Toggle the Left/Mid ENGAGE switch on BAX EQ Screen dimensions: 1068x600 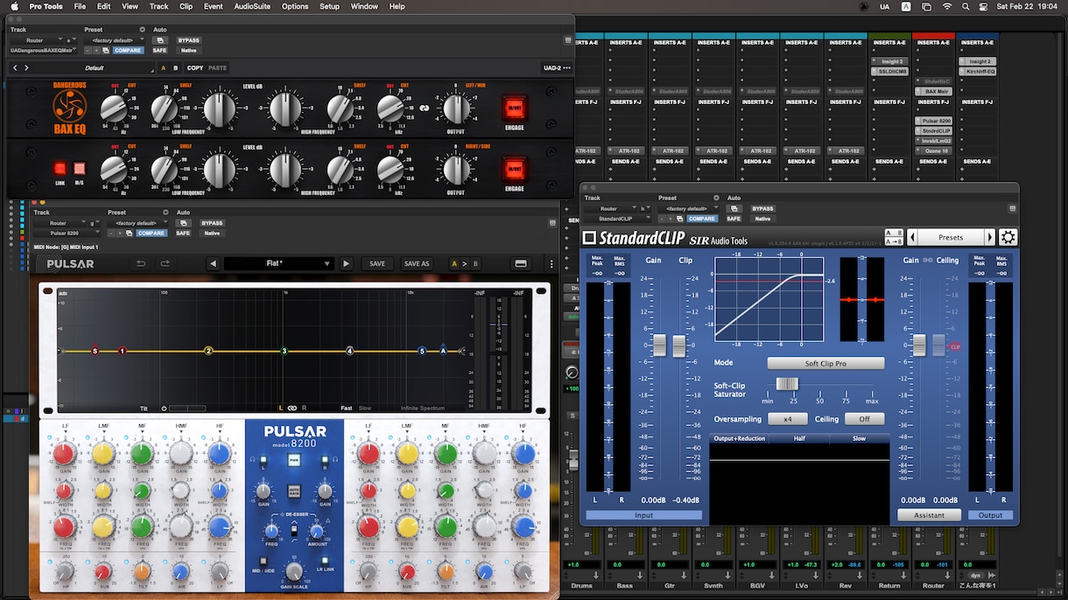coord(515,108)
